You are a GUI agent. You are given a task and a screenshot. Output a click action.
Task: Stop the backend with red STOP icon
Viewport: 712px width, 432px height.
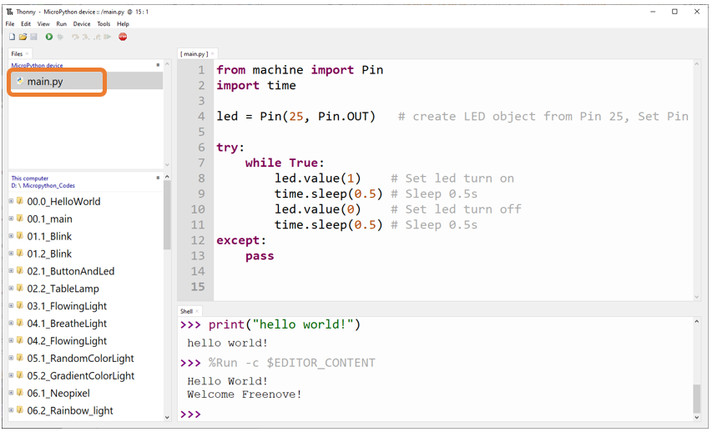coord(123,37)
